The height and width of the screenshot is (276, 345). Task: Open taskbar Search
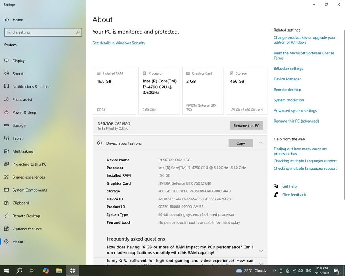[19, 270]
